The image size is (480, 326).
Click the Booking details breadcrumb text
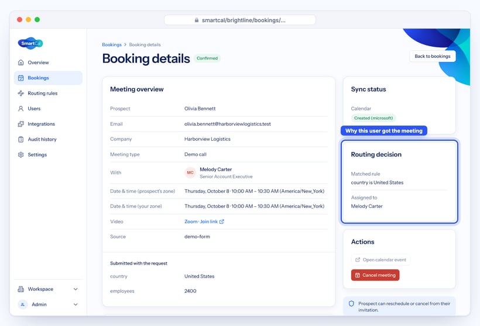click(x=145, y=44)
